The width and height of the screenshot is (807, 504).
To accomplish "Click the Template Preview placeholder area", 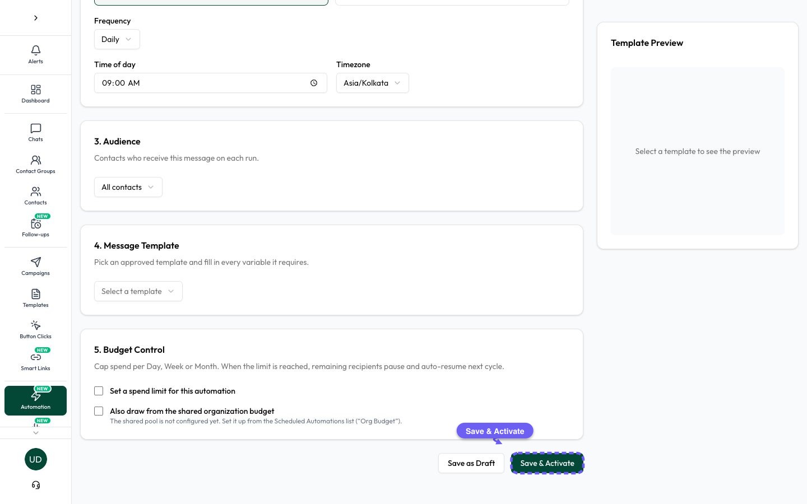I will tap(697, 151).
